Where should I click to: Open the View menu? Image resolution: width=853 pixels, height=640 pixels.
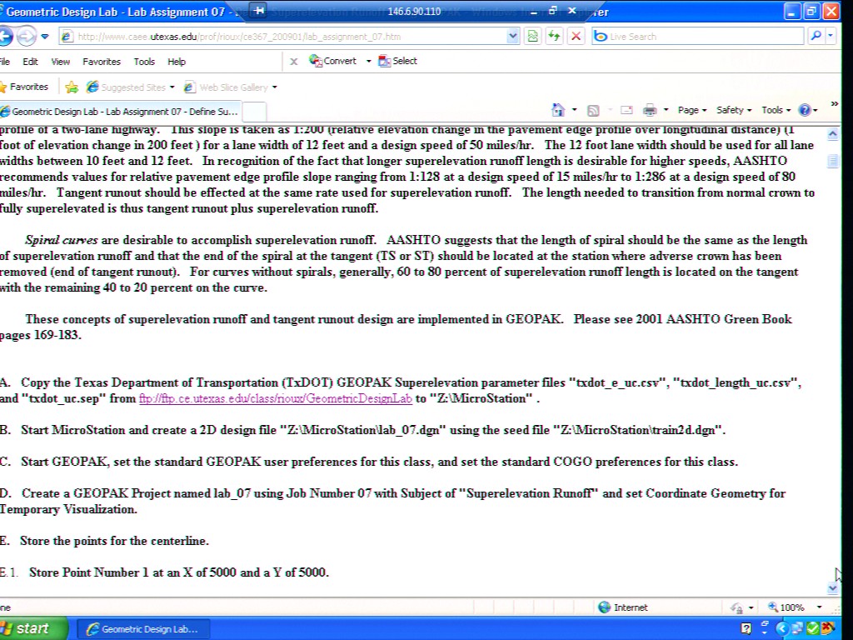point(60,62)
